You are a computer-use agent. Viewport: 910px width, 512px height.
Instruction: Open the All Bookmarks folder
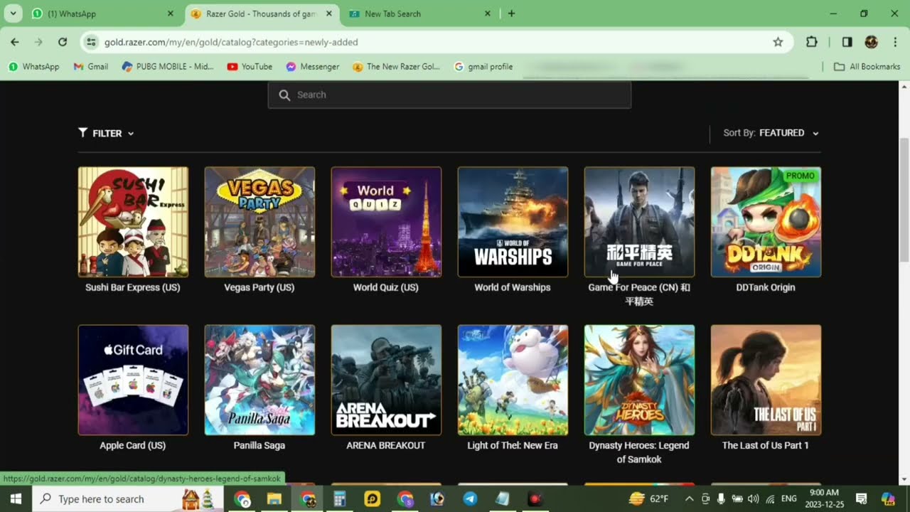[x=867, y=66]
